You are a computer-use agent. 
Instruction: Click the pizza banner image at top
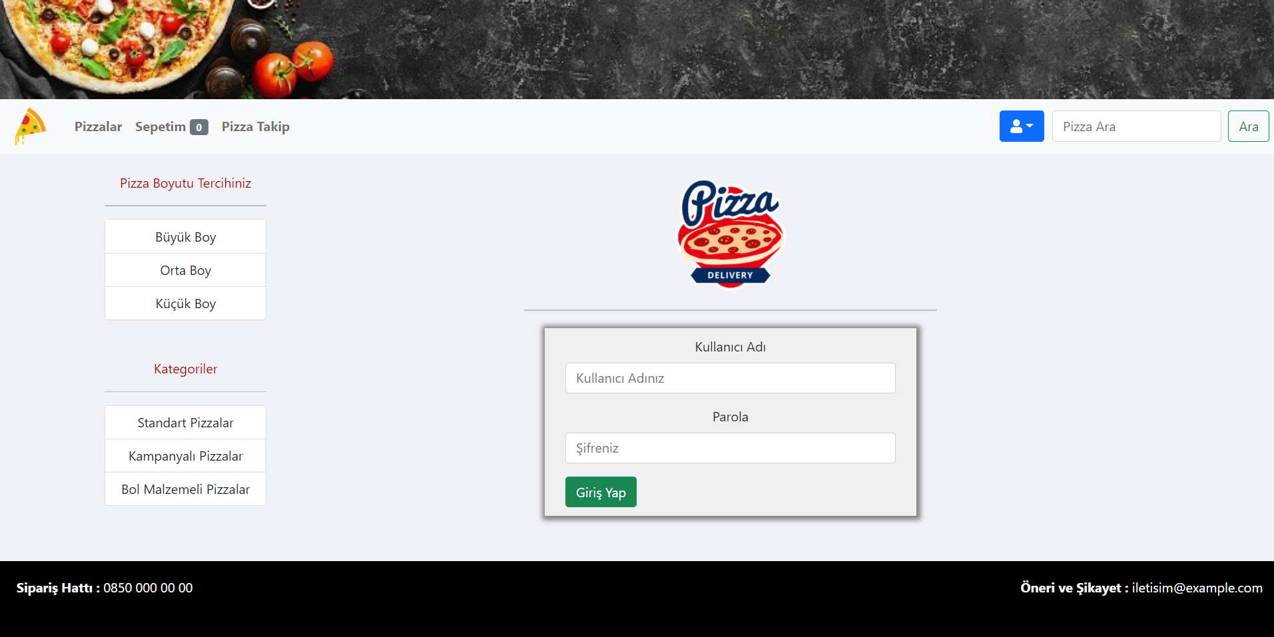[637, 49]
